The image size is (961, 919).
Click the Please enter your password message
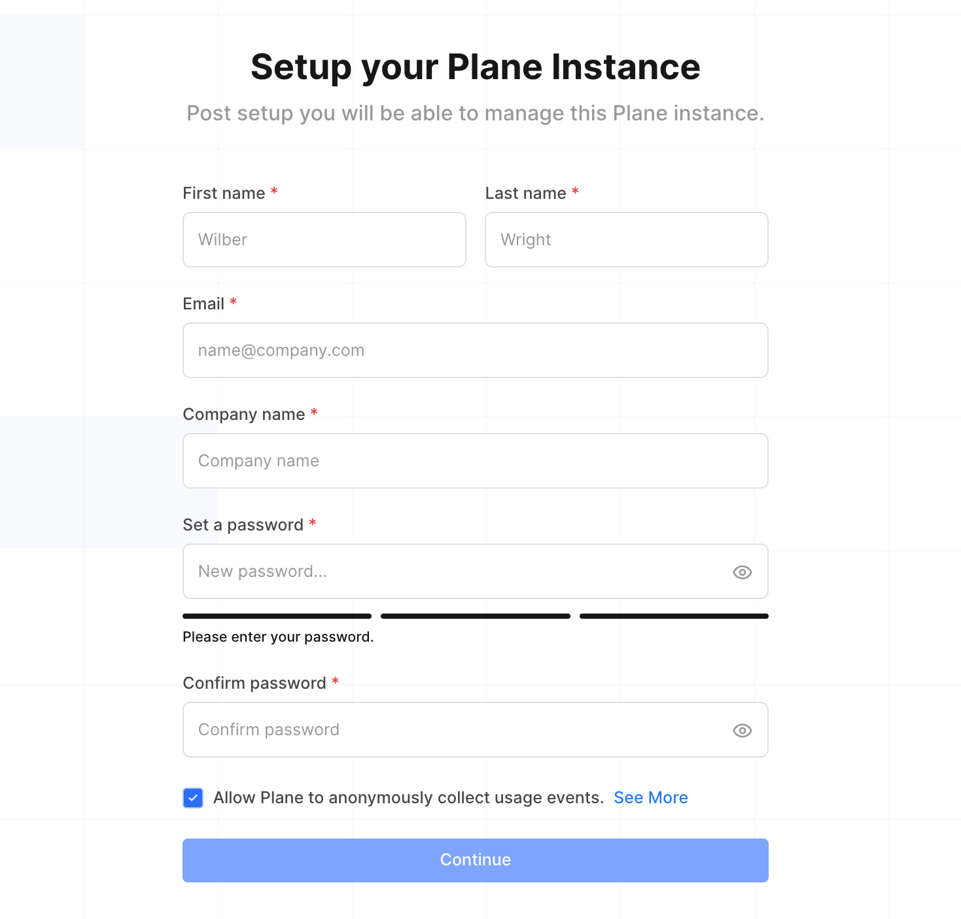(x=277, y=636)
